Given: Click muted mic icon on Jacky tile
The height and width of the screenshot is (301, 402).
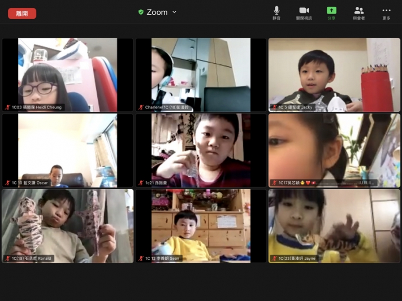Looking at the screenshot, I should [274, 107].
